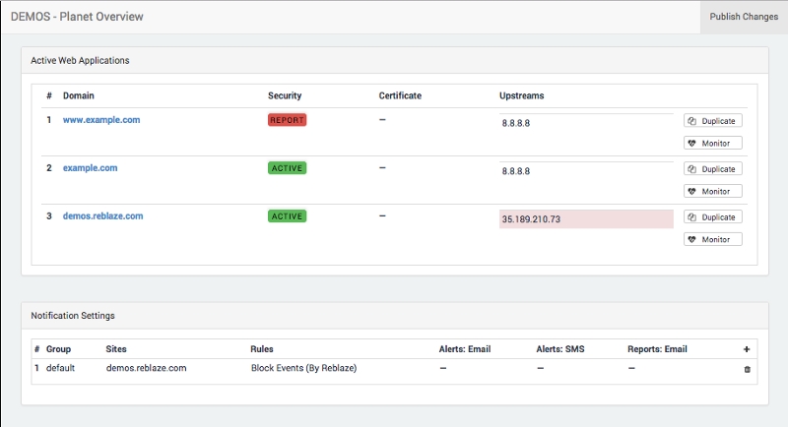Duplicate the example.com application
This screenshot has height=427, width=788.
[713, 169]
